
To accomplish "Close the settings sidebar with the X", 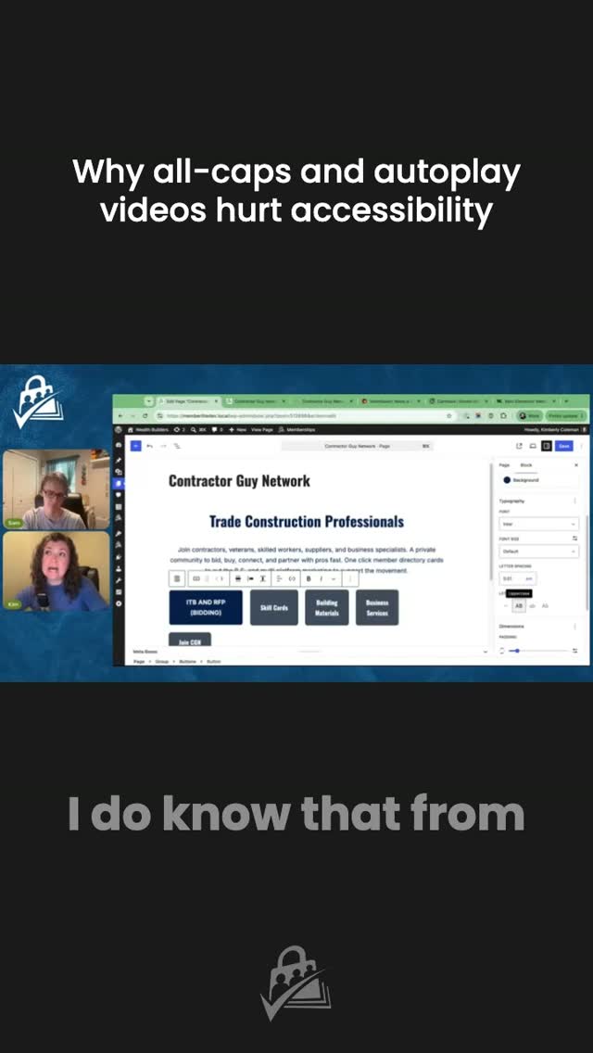I will tap(575, 464).
